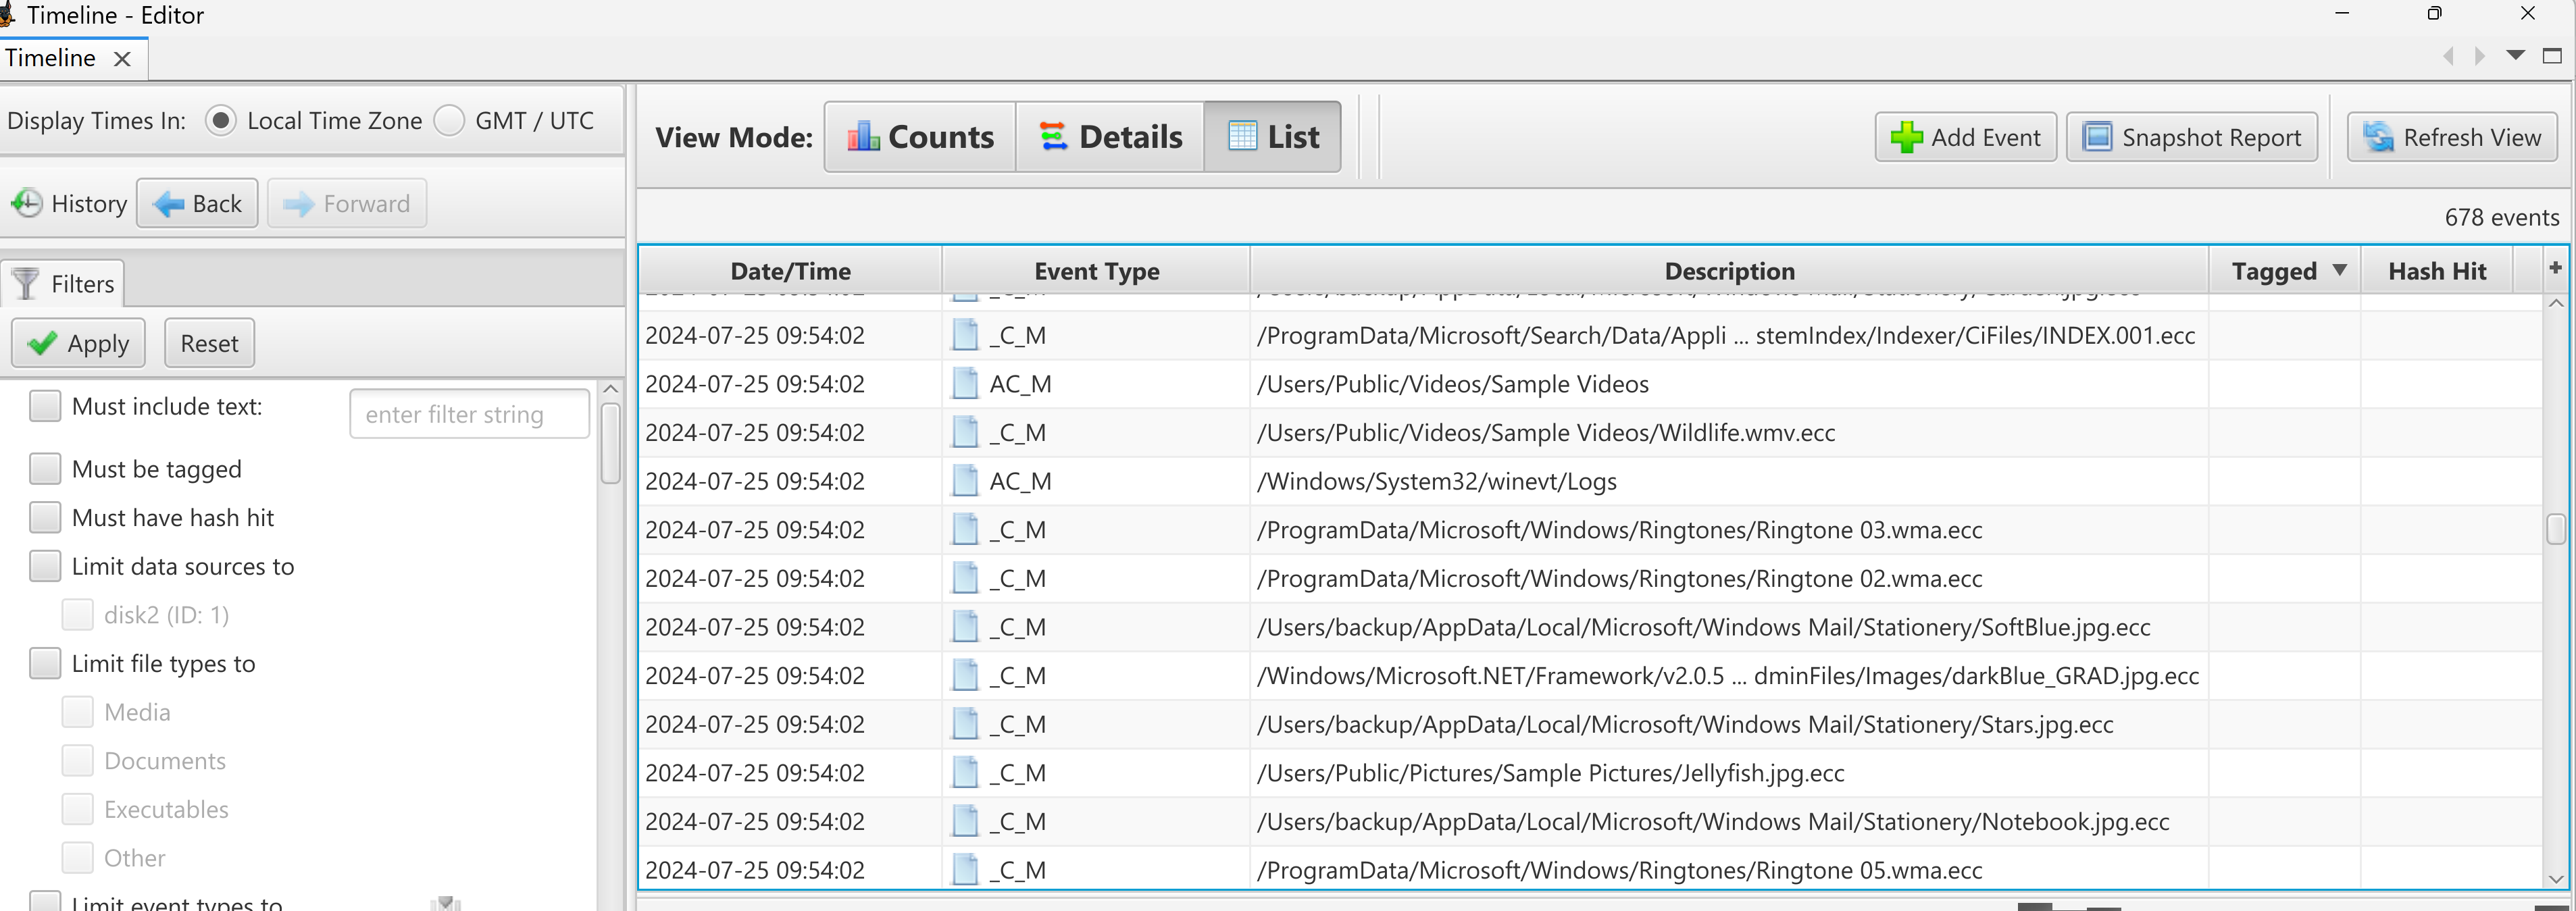Open the column chooser plus button
2576x911 pixels.
click(2555, 268)
